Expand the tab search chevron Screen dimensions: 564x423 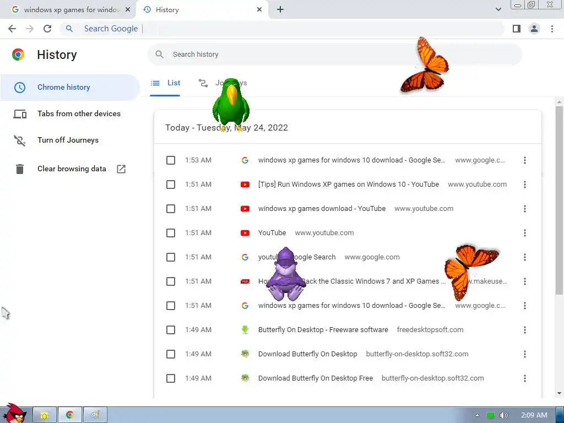[498, 9]
